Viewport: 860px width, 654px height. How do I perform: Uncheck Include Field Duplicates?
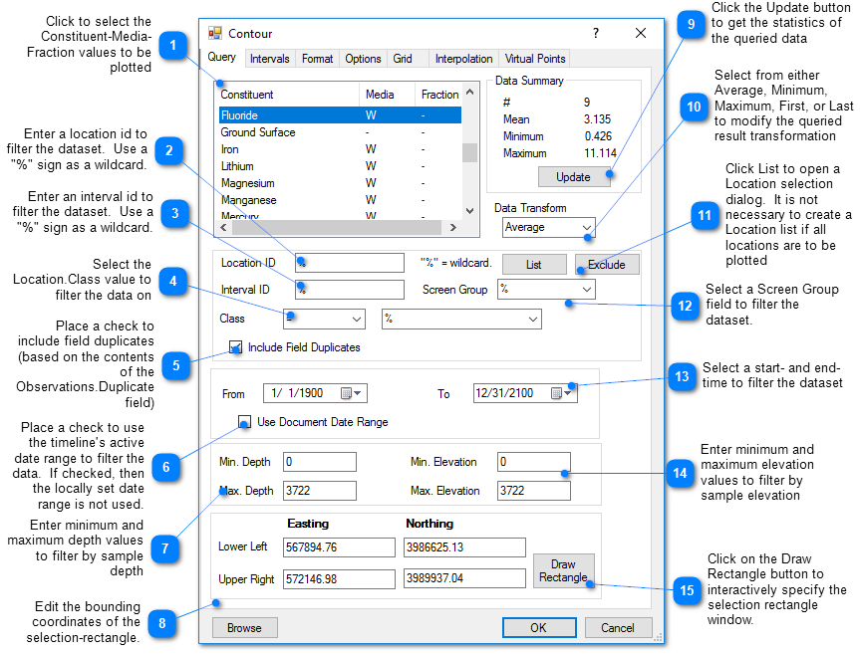pyautogui.click(x=235, y=346)
